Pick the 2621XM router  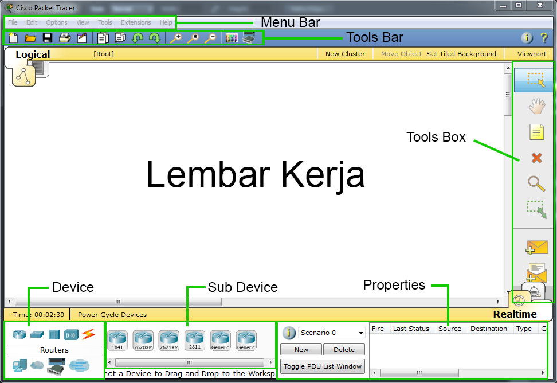[x=169, y=341]
